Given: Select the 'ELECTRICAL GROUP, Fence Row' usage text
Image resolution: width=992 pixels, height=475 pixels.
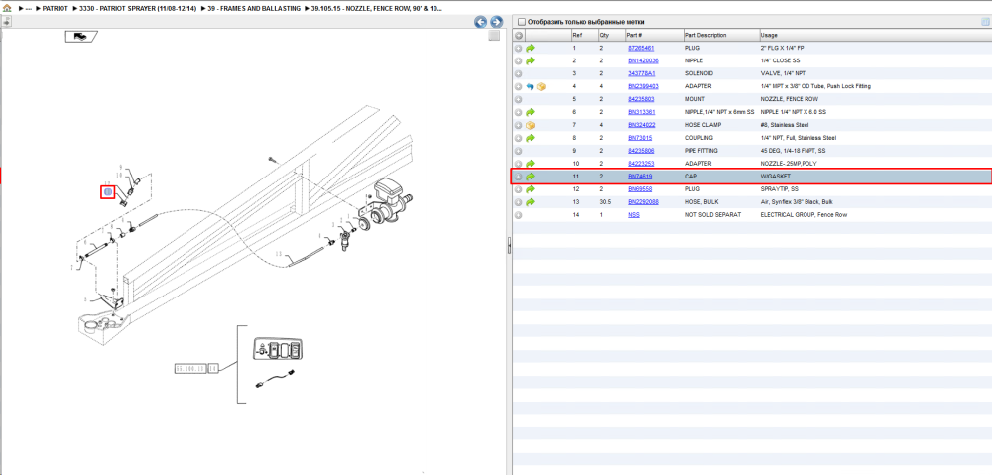Looking at the screenshot, I should coord(803,215).
